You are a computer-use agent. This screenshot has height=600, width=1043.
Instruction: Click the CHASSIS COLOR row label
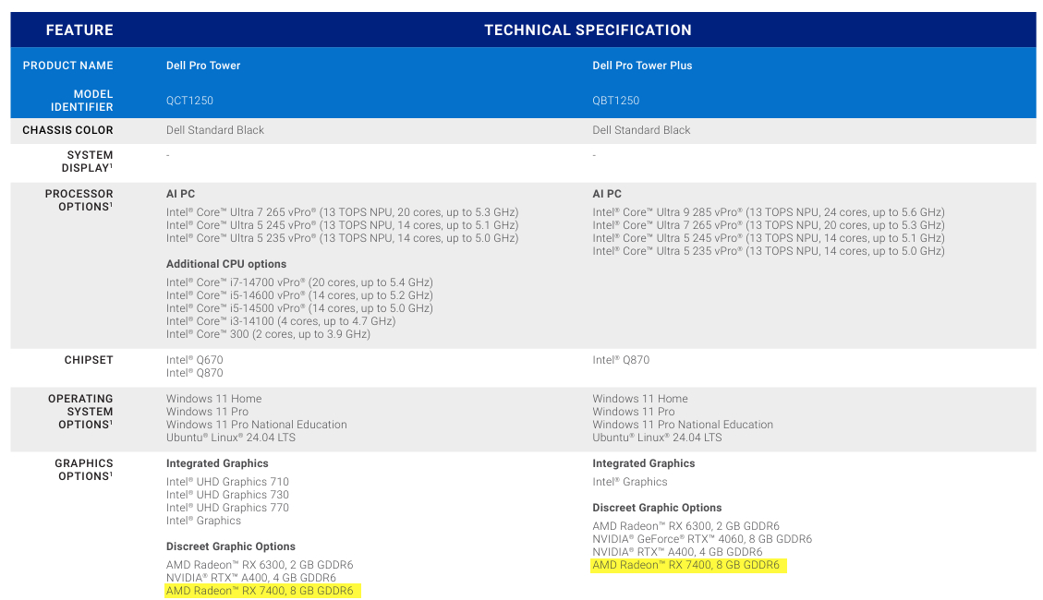(x=67, y=130)
